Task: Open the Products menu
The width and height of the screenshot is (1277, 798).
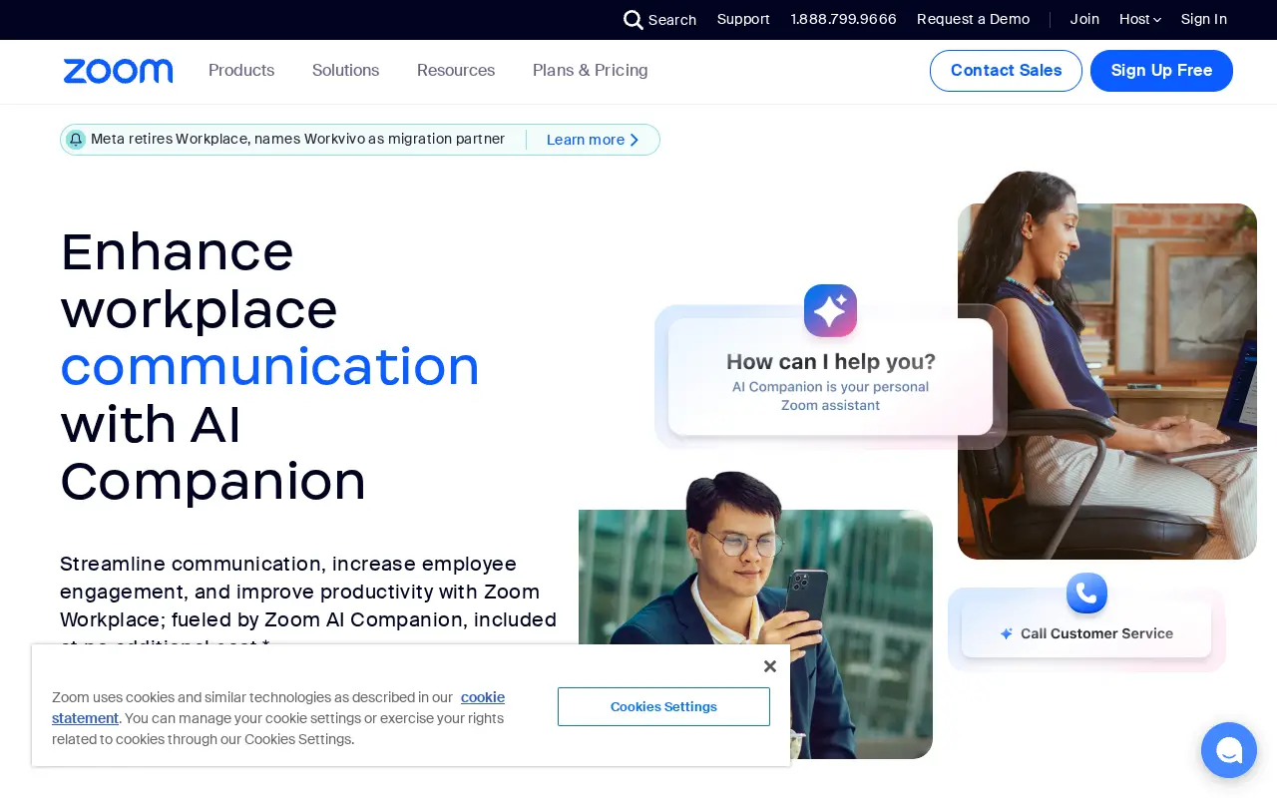Action: click(x=241, y=71)
